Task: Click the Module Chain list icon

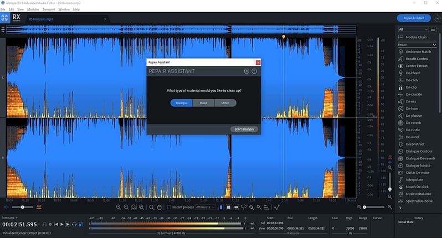Action: pyautogui.click(x=400, y=37)
